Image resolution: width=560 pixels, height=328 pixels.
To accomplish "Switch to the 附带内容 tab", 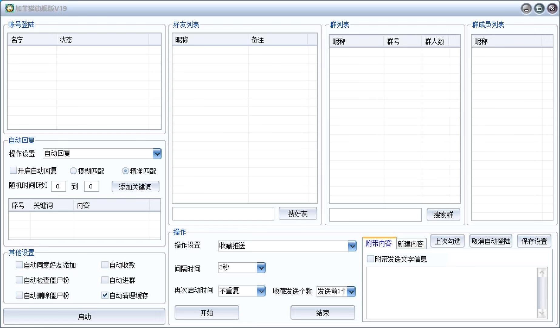I will click(x=379, y=243).
